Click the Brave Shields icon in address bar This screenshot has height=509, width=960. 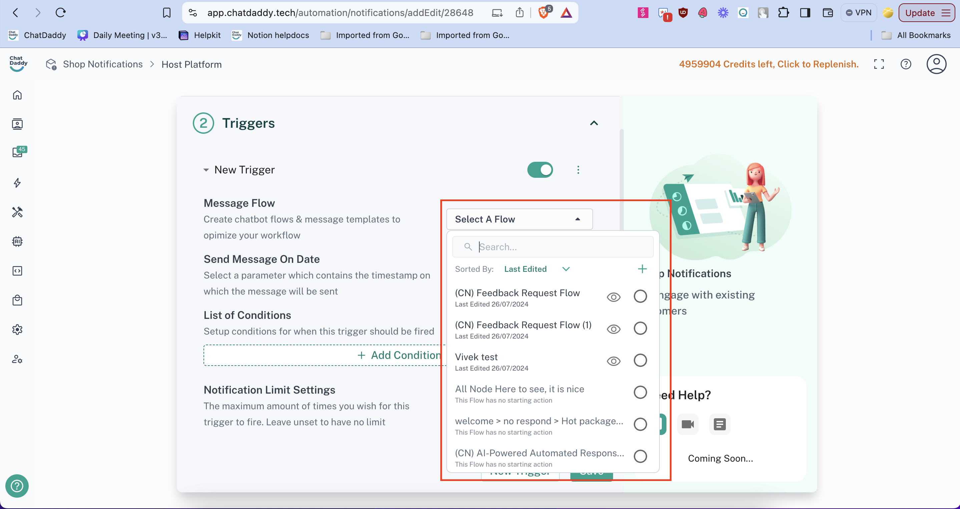coord(544,12)
